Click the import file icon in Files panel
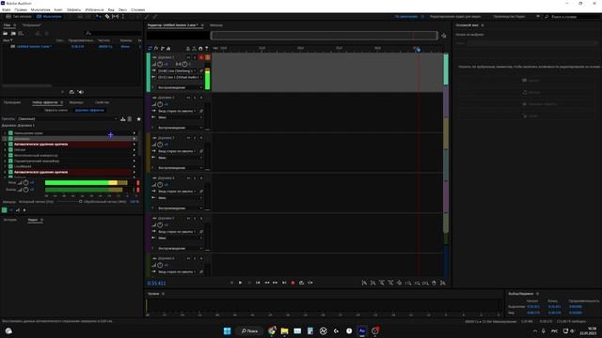 [x=13, y=34]
